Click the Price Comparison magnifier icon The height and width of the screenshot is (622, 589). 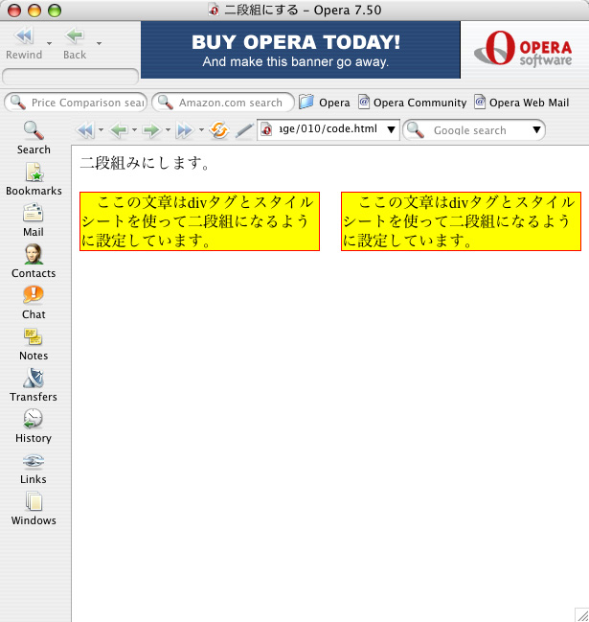[x=18, y=103]
